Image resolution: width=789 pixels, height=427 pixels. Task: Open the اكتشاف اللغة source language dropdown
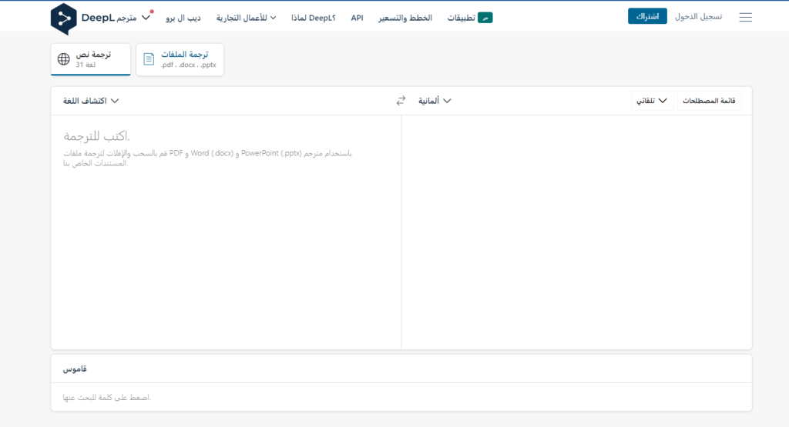91,101
